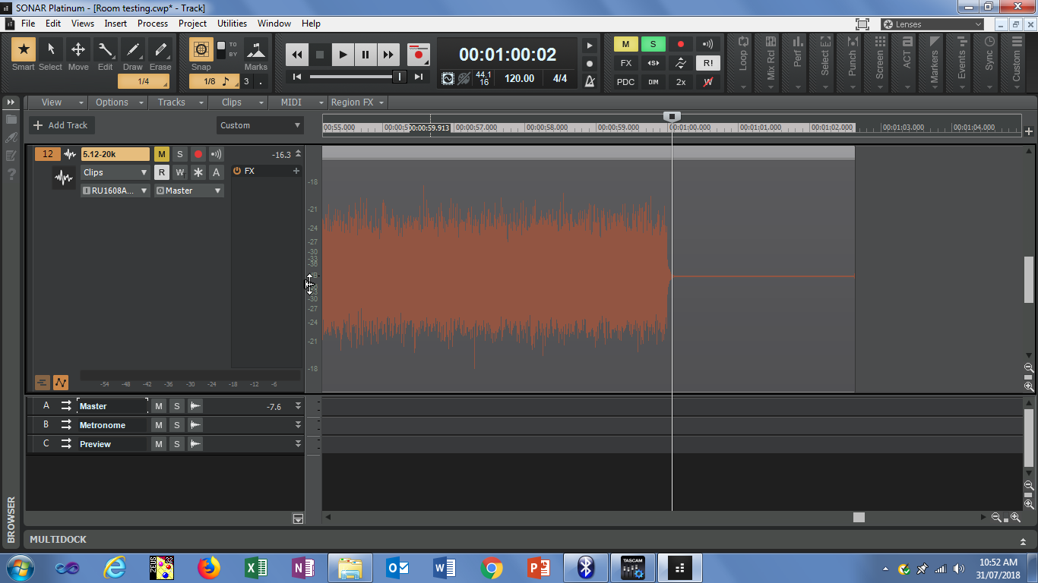Open the Custom track control dropdown
Viewport: 1038px width, 583px height.
[x=260, y=125]
